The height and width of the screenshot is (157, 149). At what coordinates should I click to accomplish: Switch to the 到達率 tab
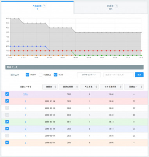click(x=110, y=7)
